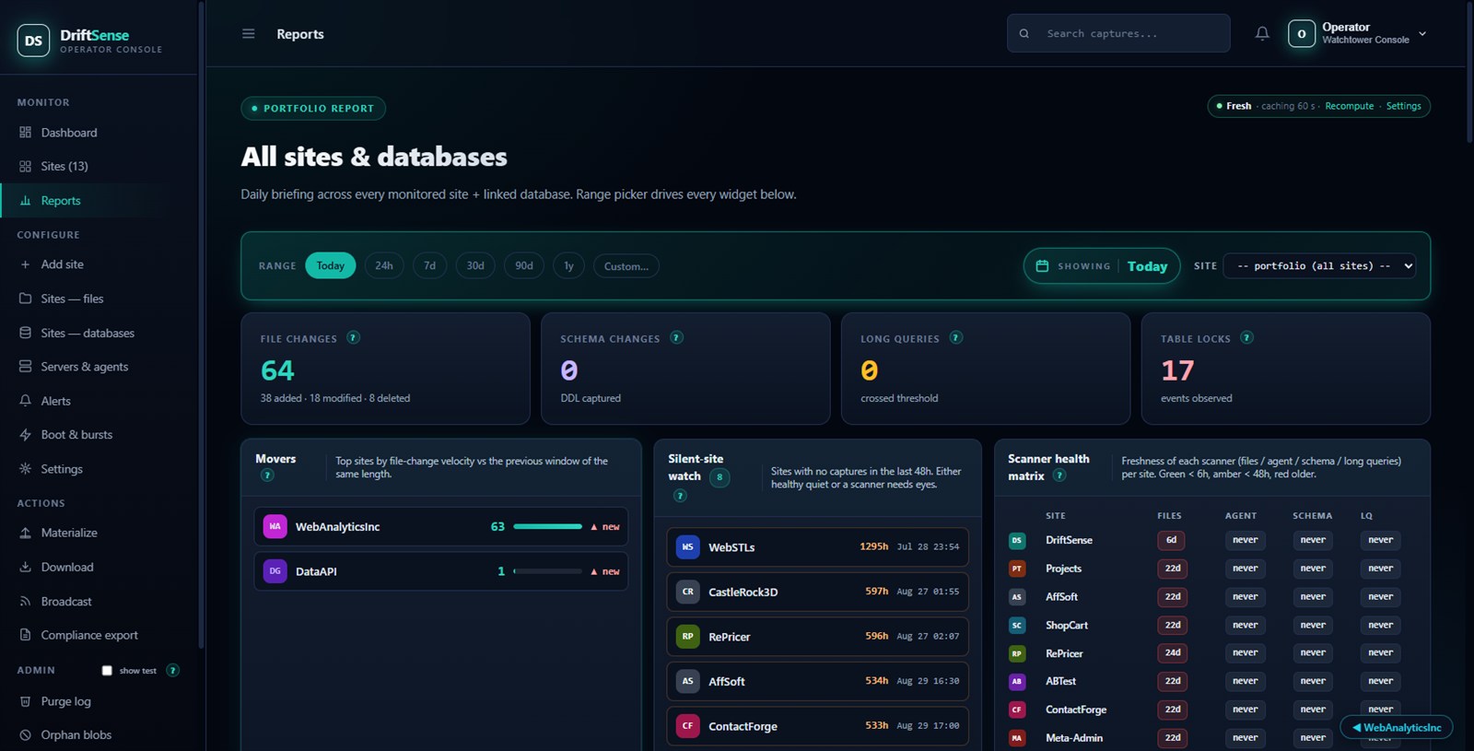Click the WebAnalyticsInc floating button
The image size is (1474, 751).
click(1397, 727)
